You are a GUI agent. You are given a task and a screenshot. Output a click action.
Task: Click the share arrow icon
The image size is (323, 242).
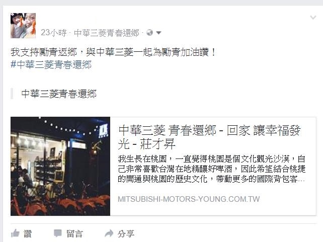(109, 233)
